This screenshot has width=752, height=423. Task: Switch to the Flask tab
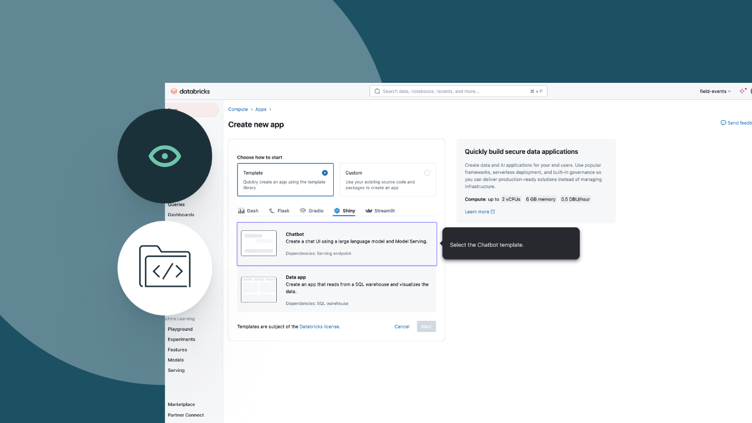[x=279, y=210]
